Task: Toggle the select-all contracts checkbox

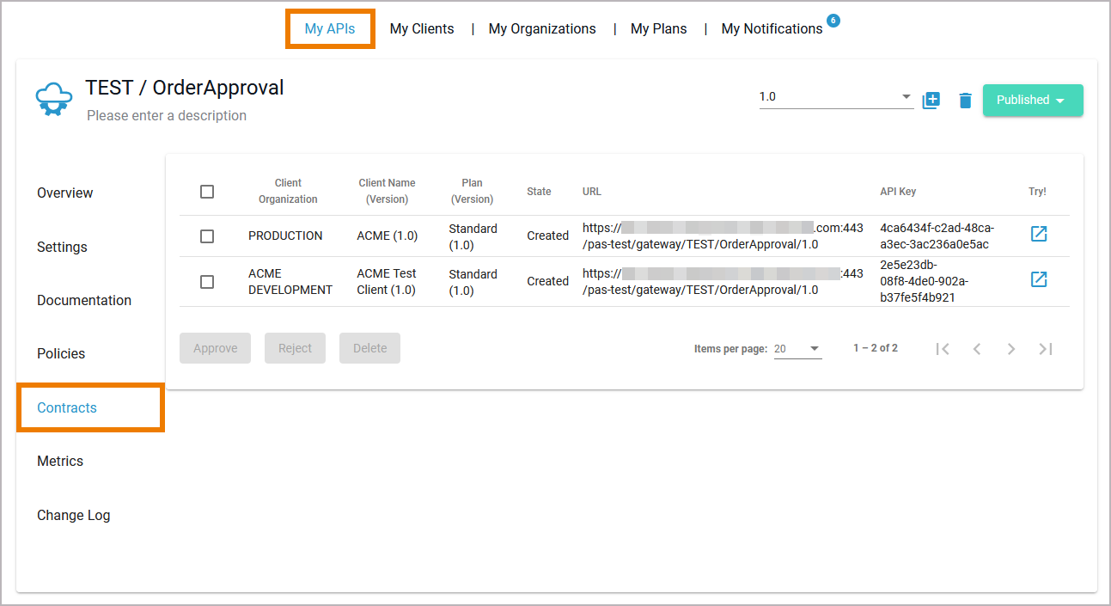Action: [206, 192]
